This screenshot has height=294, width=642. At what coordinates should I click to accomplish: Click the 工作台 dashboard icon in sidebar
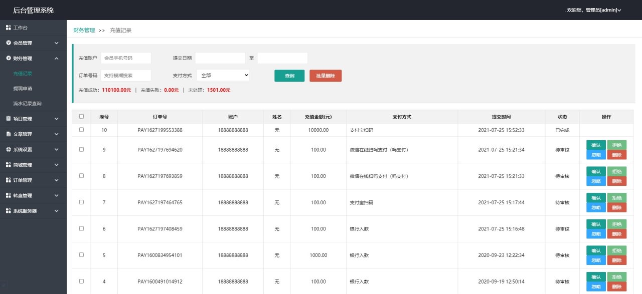9,28
